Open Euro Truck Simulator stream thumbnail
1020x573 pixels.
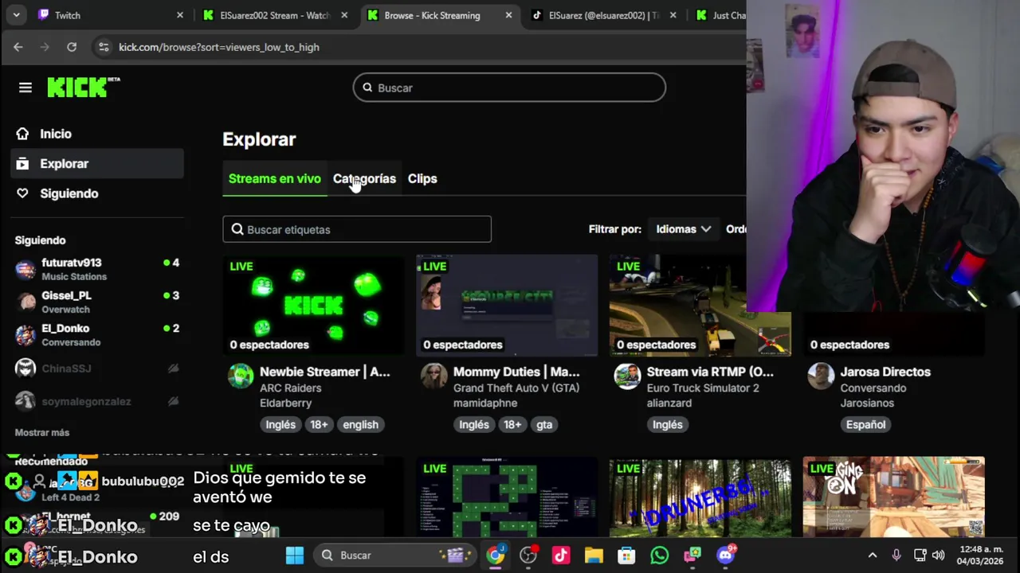[700, 306]
